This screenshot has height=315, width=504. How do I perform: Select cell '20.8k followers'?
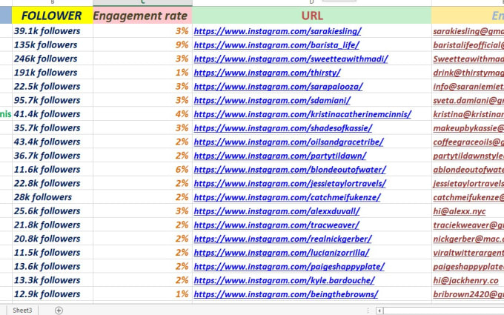(x=53, y=238)
